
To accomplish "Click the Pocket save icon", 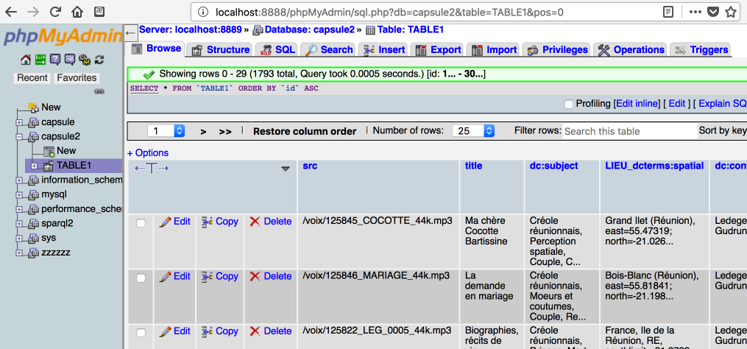I will tap(713, 12).
